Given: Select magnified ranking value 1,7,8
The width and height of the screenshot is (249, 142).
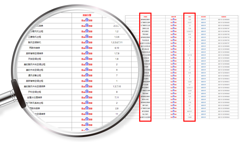Looking at the screenshot, I should [117, 53].
